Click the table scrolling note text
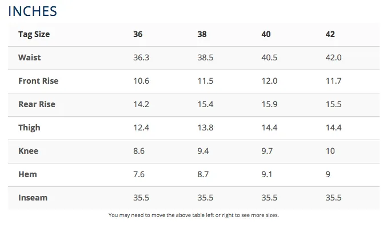 coord(193,215)
